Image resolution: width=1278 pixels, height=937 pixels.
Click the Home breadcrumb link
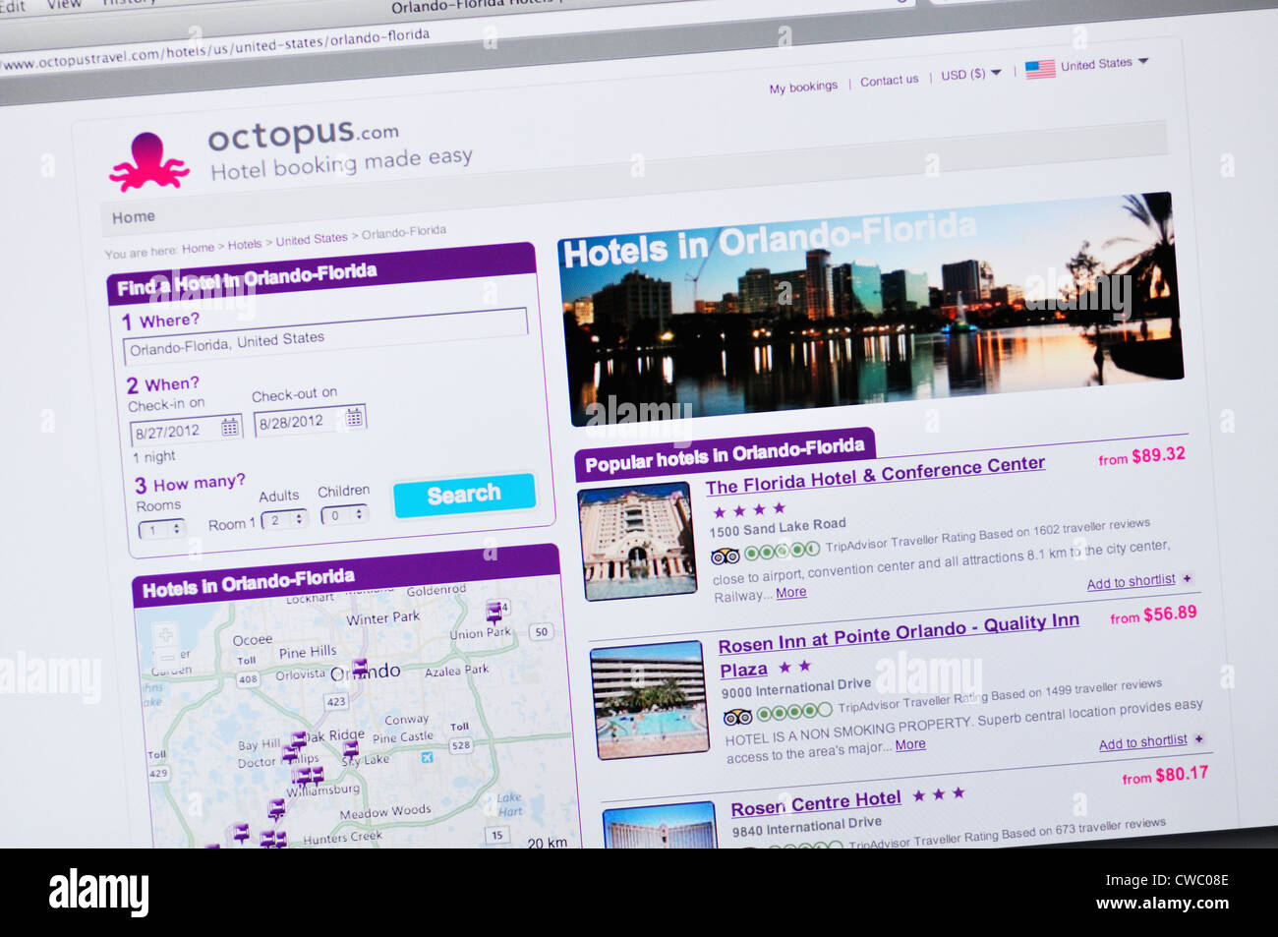click(x=198, y=248)
